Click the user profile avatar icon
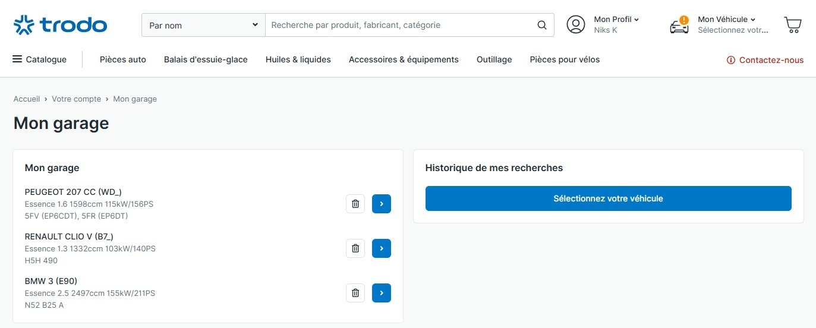This screenshot has height=328, width=816. (575, 24)
